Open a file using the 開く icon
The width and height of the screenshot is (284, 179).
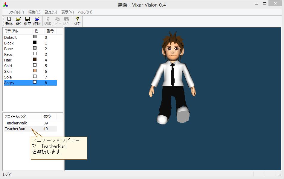18,20
